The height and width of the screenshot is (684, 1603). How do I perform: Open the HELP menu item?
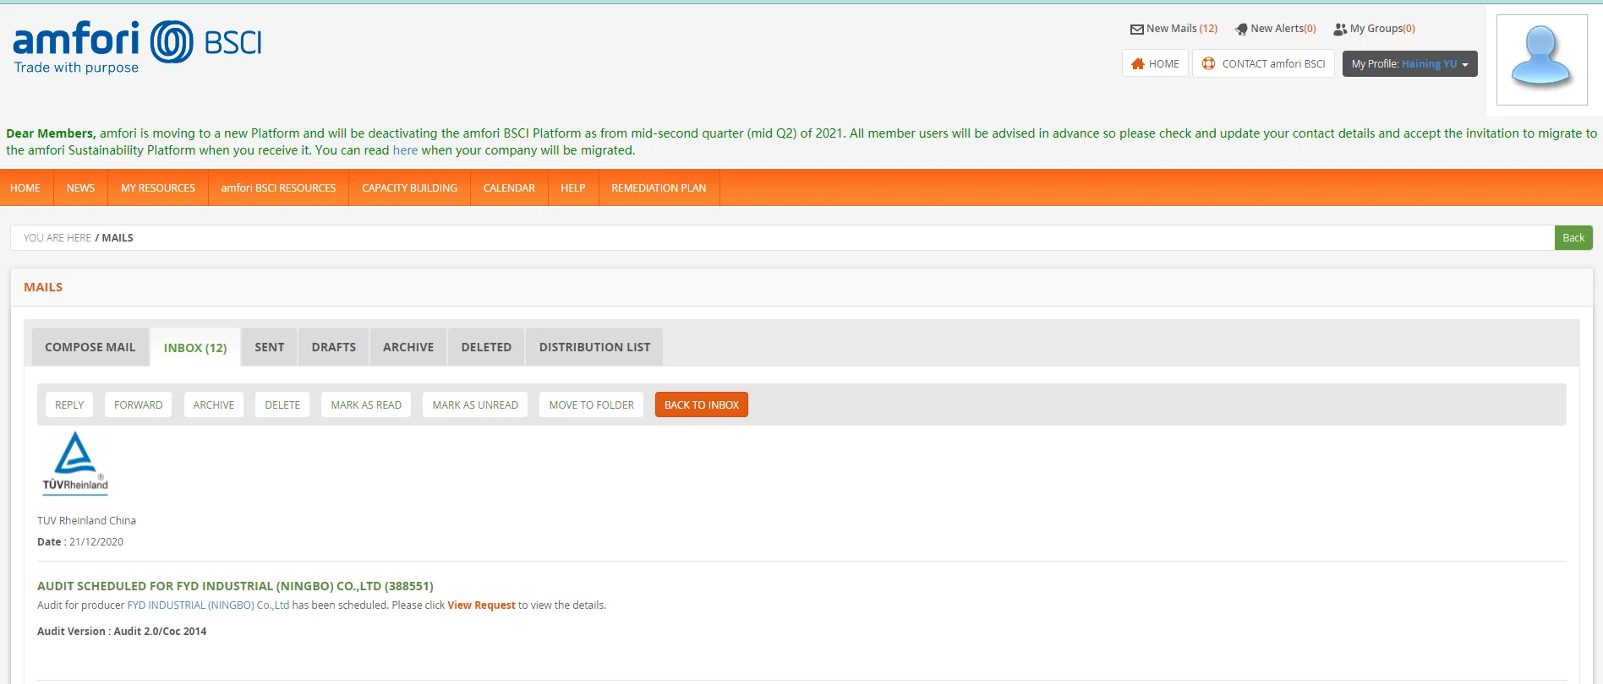click(572, 188)
